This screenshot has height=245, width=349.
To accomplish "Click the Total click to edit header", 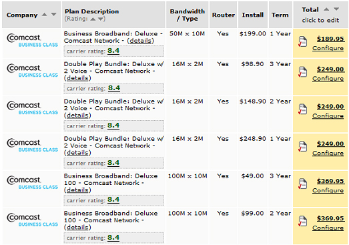I will [x=320, y=15].
